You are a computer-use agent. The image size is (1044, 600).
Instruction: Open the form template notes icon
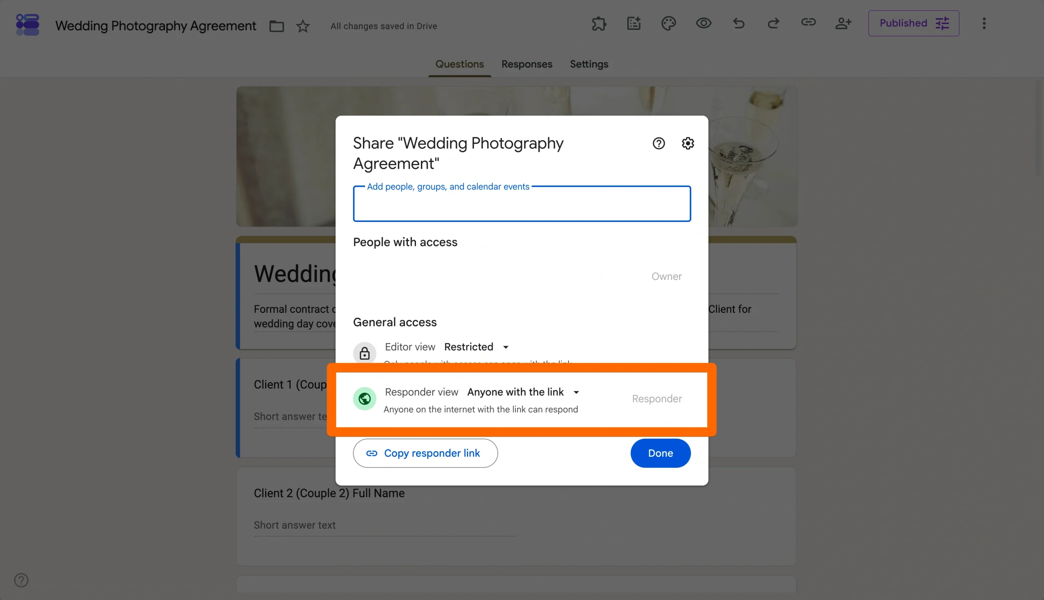[634, 24]
